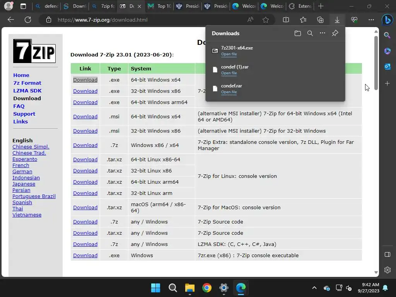View site information lock icon
This screenshot has height=297, width=396.
[49, 20]
